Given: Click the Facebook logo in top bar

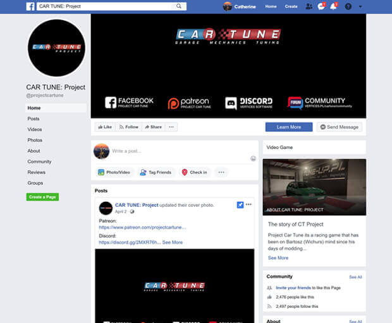Looking at the screenshot, I should 30,6.
